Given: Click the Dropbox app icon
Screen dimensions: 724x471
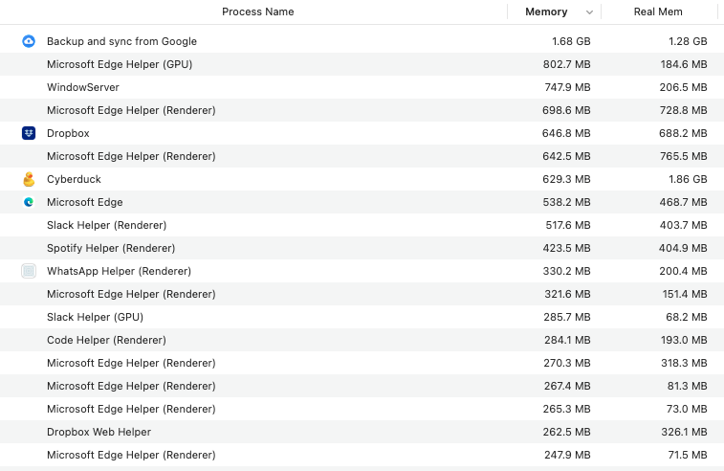Looking at the screenshot, I should pos(29,133).
